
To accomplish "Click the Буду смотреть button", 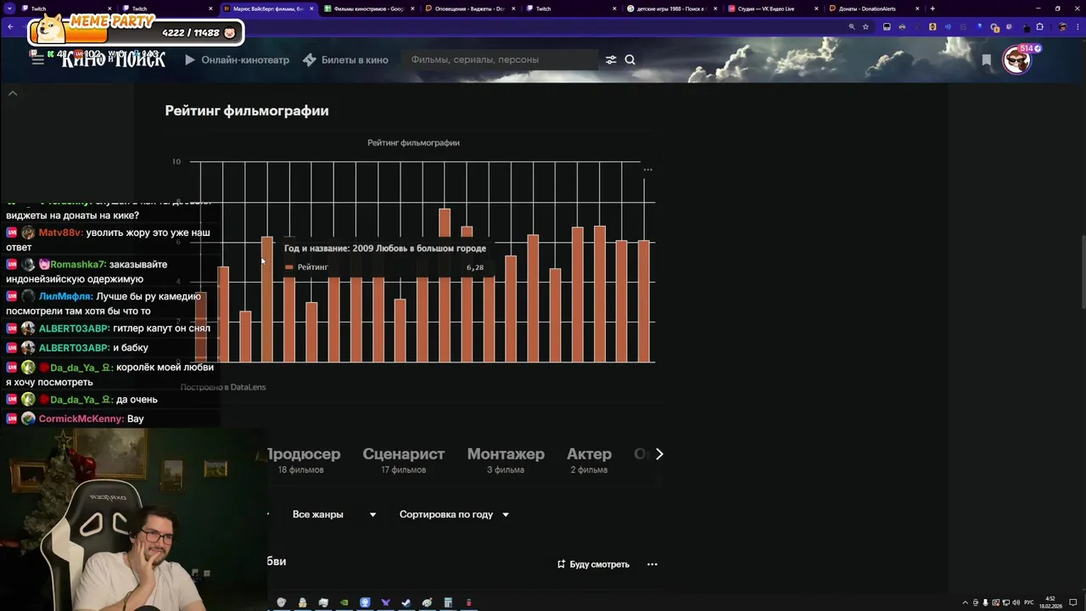I will pyautogui.click(x=593, y=564).
